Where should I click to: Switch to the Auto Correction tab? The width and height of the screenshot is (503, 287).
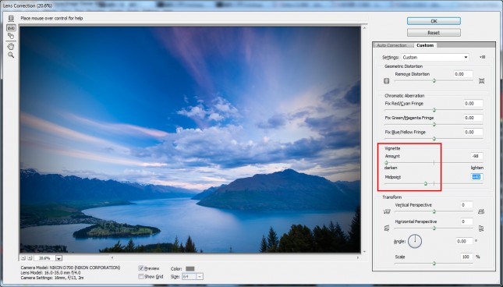392,45
